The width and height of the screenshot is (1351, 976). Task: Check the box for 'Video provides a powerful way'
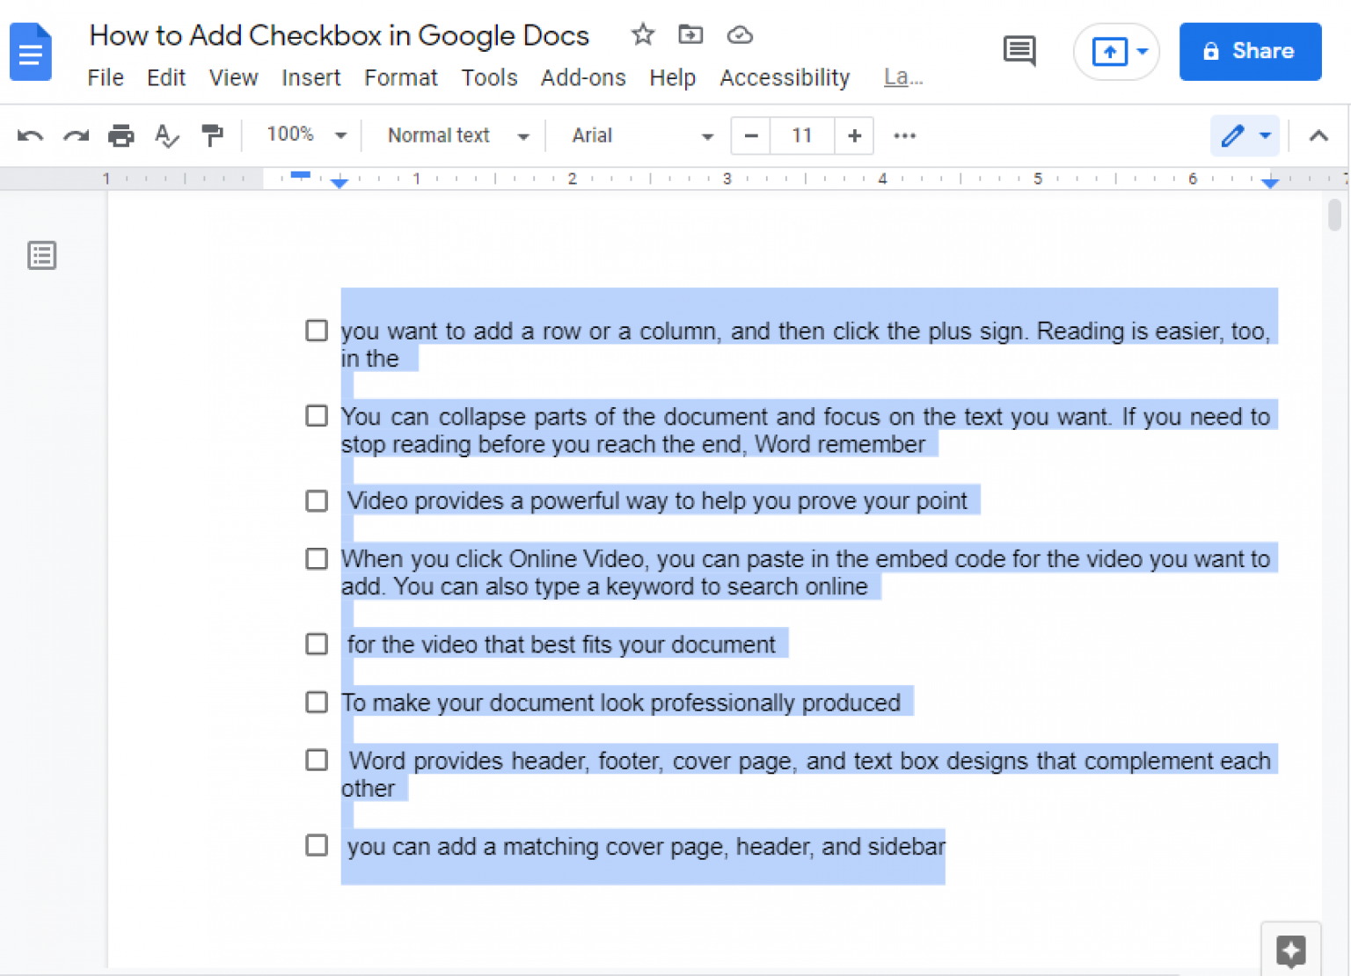[317, 500]
